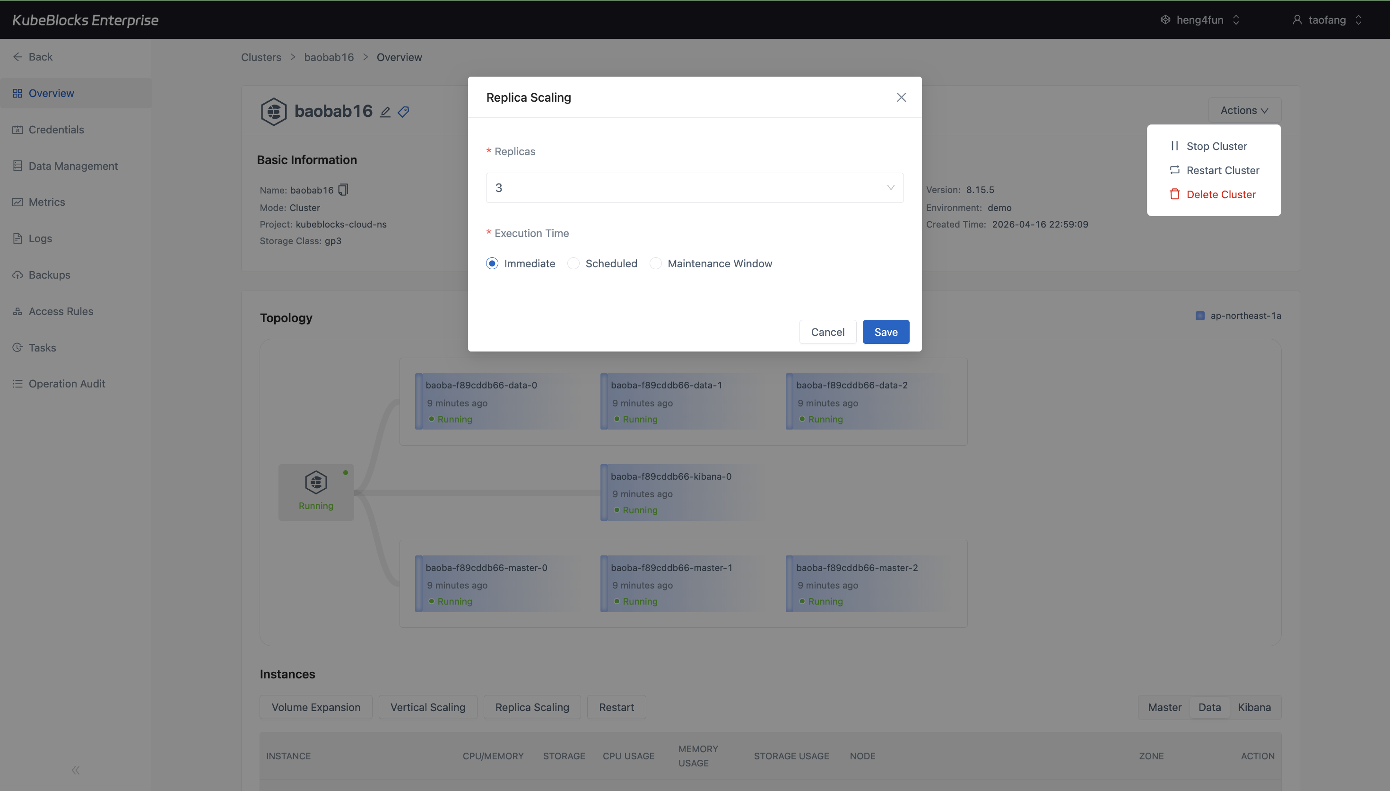Viewport: 1390px width, 791px height.
Task: Switch to the Data instances tab
Action: tap(1209, 707)
